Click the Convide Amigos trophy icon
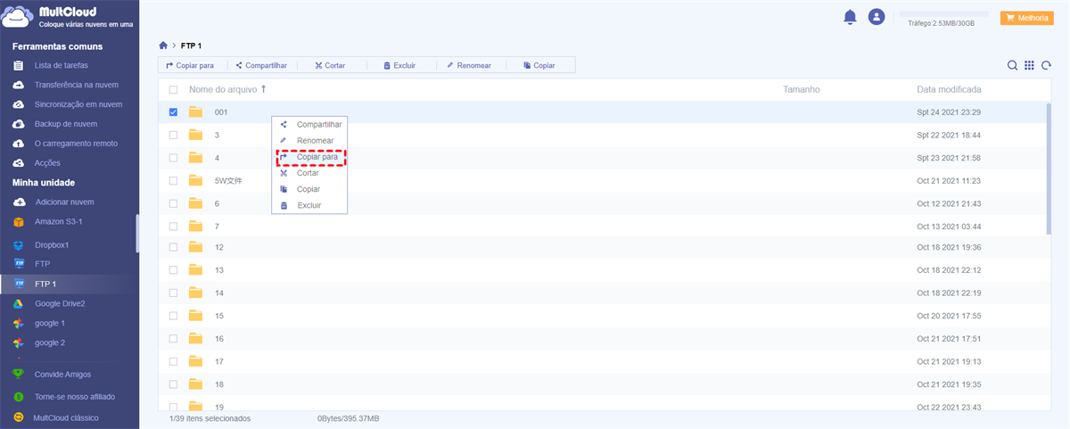Screen dimensions: 1070x429 18,375
